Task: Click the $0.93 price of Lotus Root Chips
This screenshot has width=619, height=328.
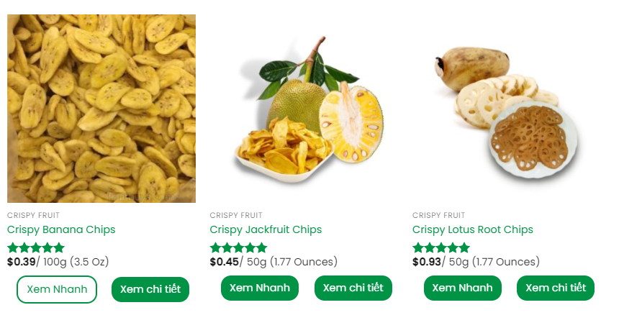Action: pyautogui.click(x=427, y=262)
